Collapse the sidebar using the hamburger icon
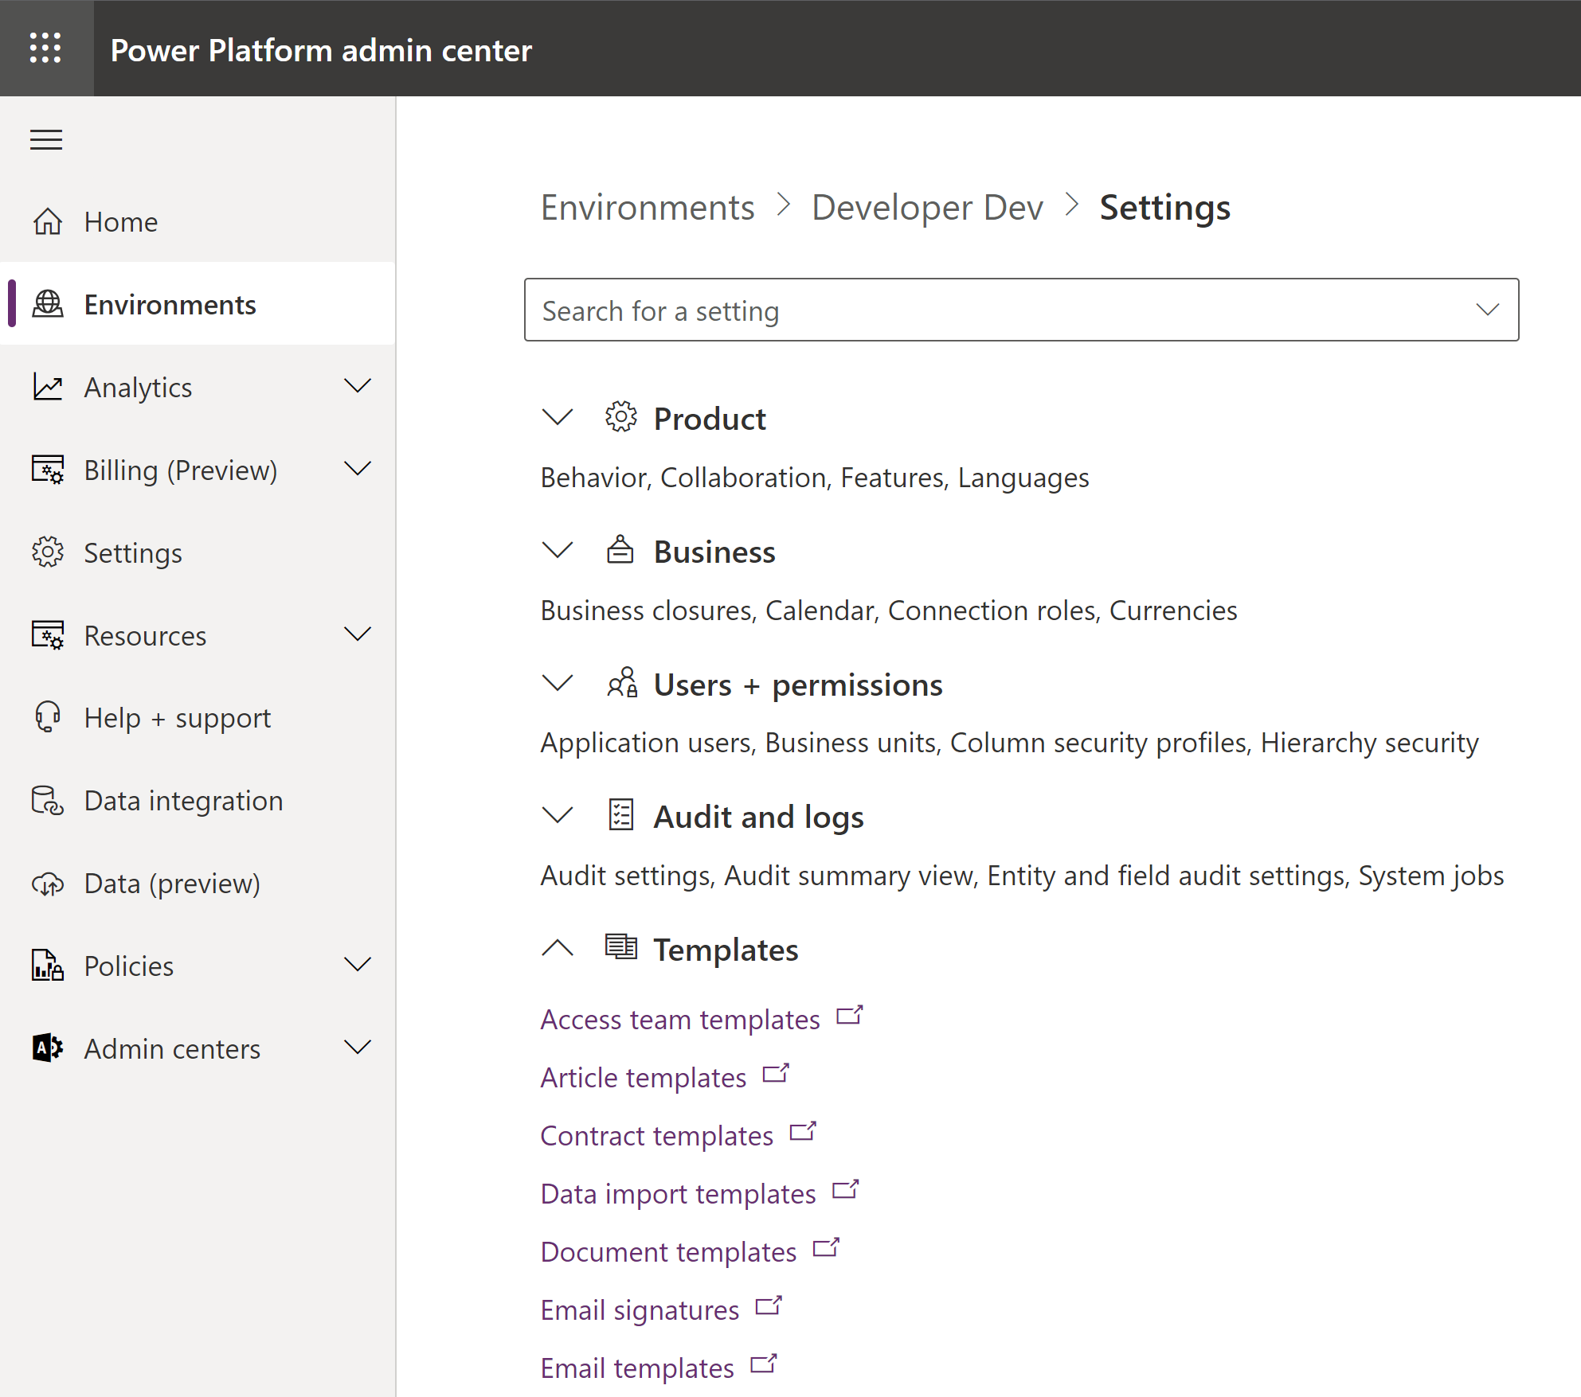Image resolution: width=1581 pixels, height=1397 pixels. pyautogui.click(x=45, y=139)
